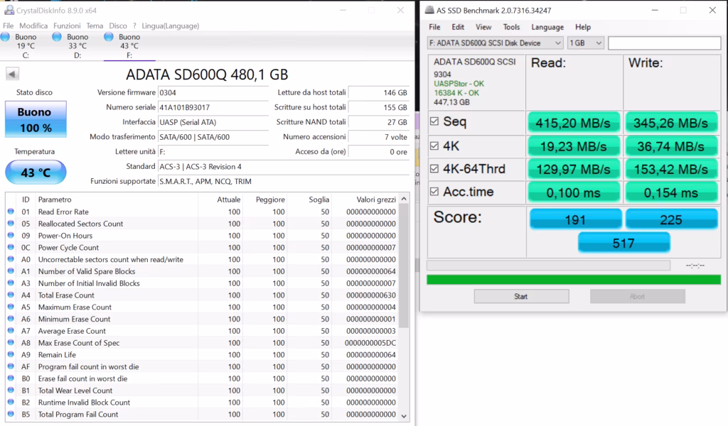Screen dimensions: 728x426
Task: Open CrystalDiskInfo Funzioni menu
Action: coord(67,26)
